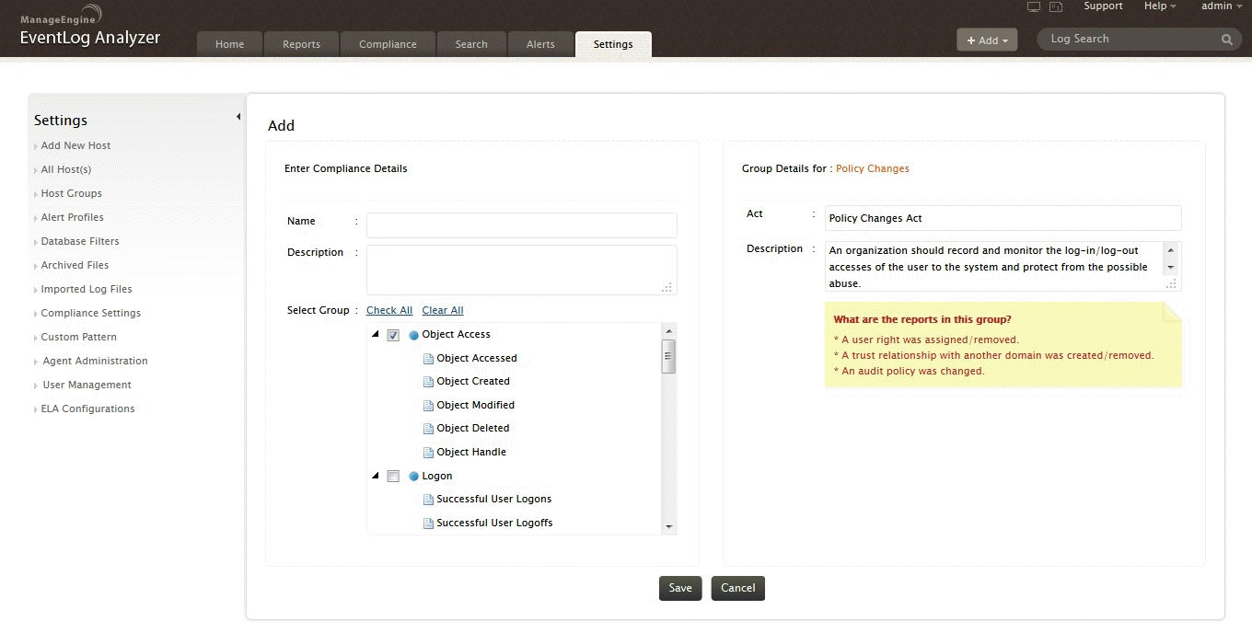Switch to the Compliance tab

pyautogui.click(x=388, y=44)
